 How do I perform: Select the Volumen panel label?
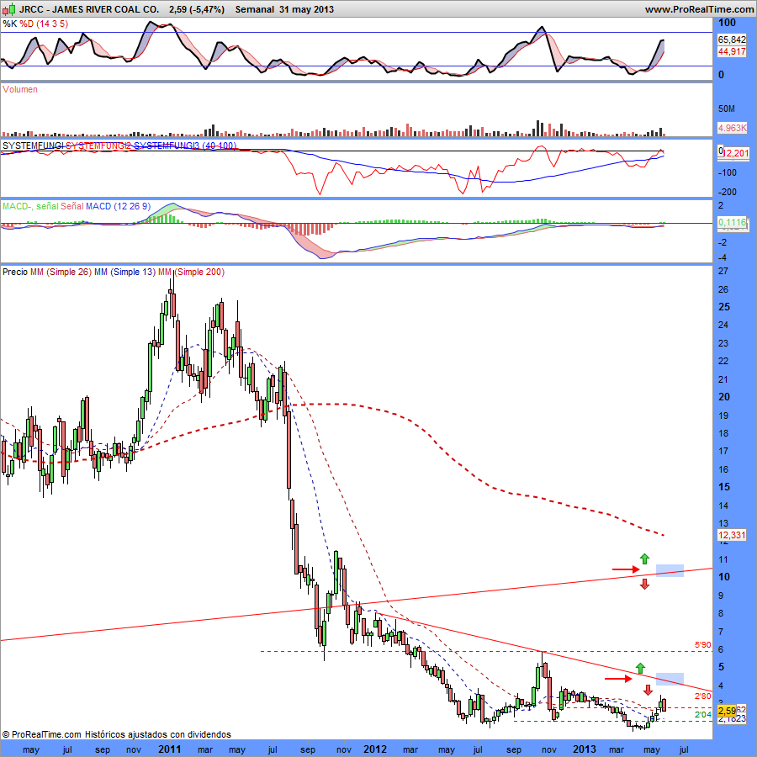tap(20, 89)
